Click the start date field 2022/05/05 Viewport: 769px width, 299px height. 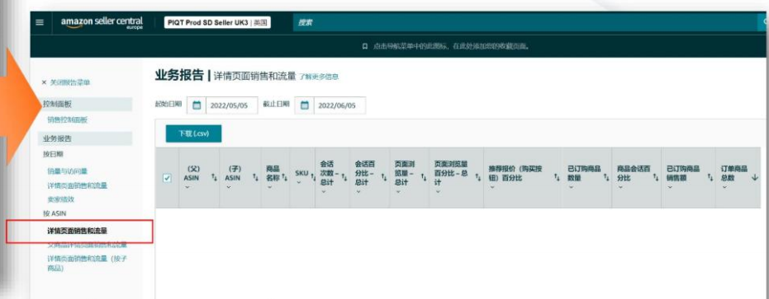click(x=232, y=105)
